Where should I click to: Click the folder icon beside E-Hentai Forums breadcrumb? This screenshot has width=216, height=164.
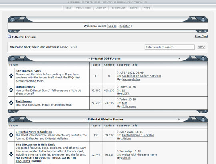[x=9, y=36]
